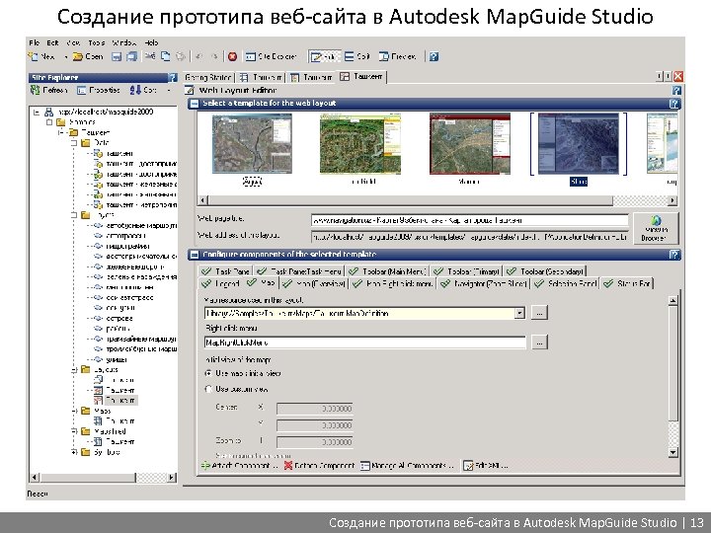Collapse 'Select a template' section header icon
The height and width of the screenshot is (533, 711).
click(x=194, y=104)
